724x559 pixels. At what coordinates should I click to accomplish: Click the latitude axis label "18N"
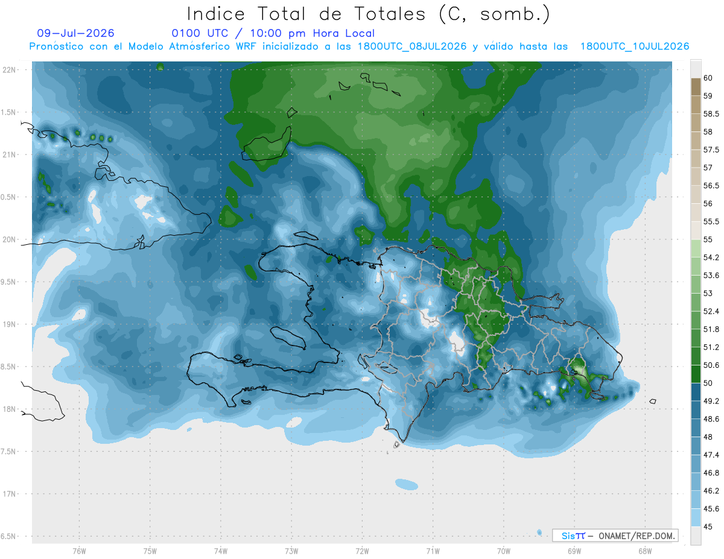click(x=10, y=409)
